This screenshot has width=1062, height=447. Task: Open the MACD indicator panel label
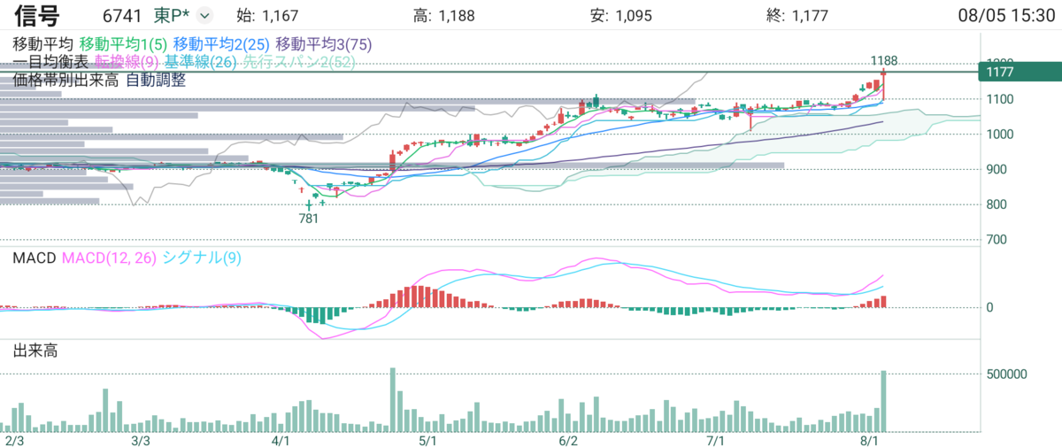[x=35, y=258]
